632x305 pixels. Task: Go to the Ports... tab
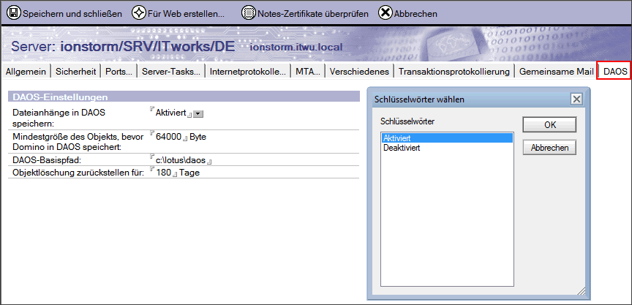118,72
